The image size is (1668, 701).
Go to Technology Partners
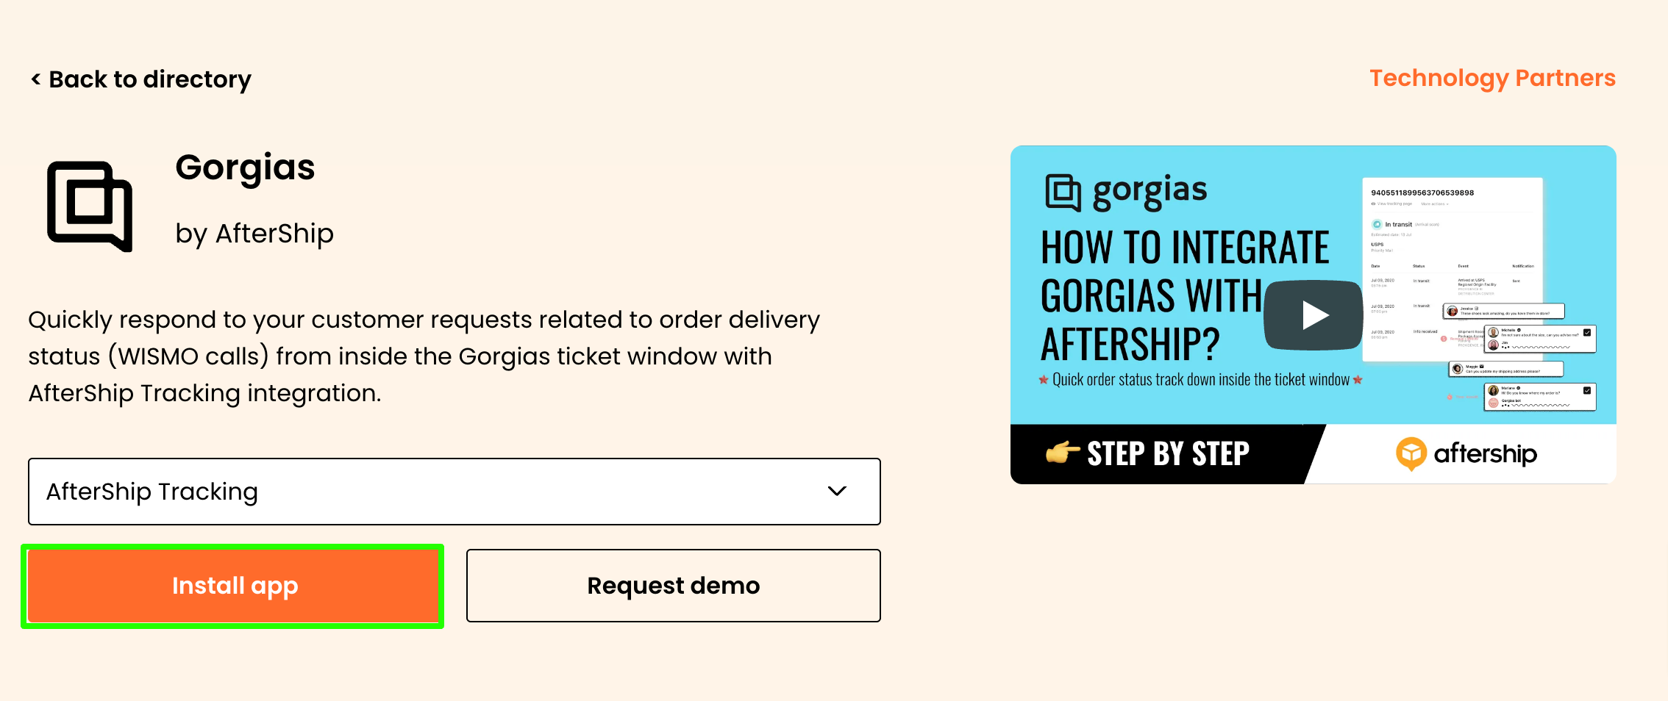[x=1492, y=78]
